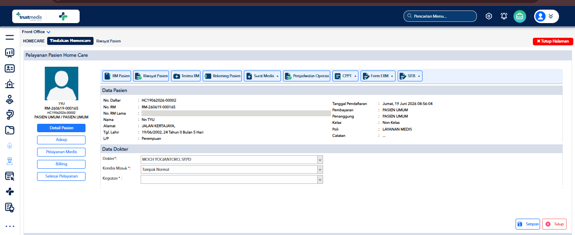Open the Dokter combo box arrow

(x=320, y=159)
